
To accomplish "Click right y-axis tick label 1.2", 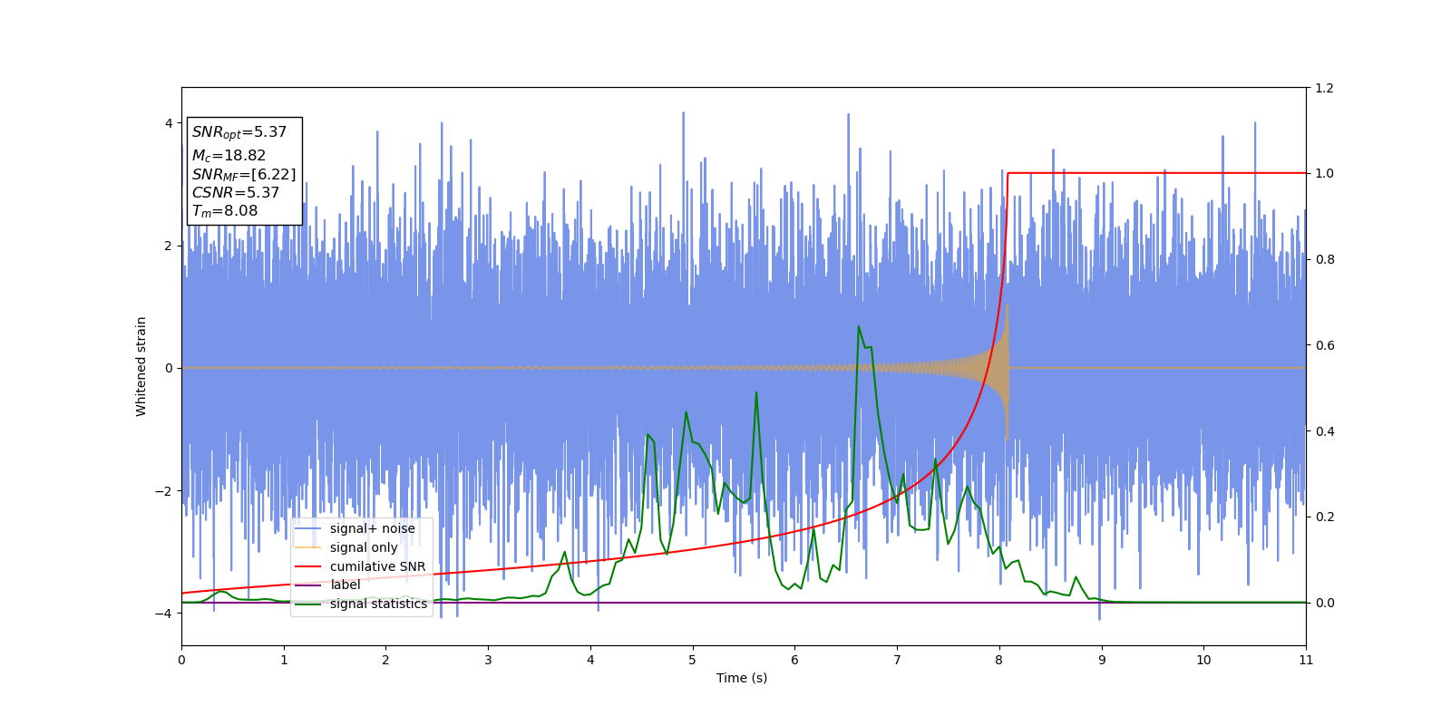I will coord(1324,88).
